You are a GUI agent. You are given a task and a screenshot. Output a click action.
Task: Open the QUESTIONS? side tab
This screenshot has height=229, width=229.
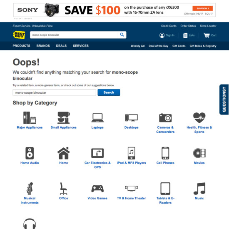pos(224,100)
